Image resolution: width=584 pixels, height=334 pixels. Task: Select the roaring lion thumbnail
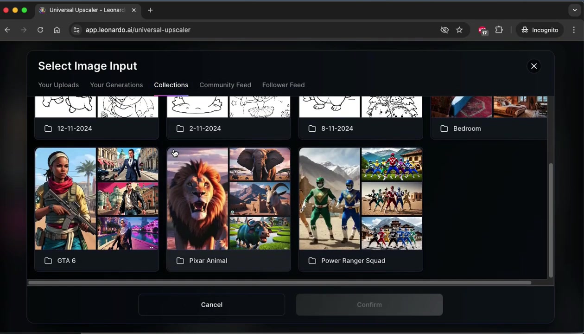pos(197,199)
